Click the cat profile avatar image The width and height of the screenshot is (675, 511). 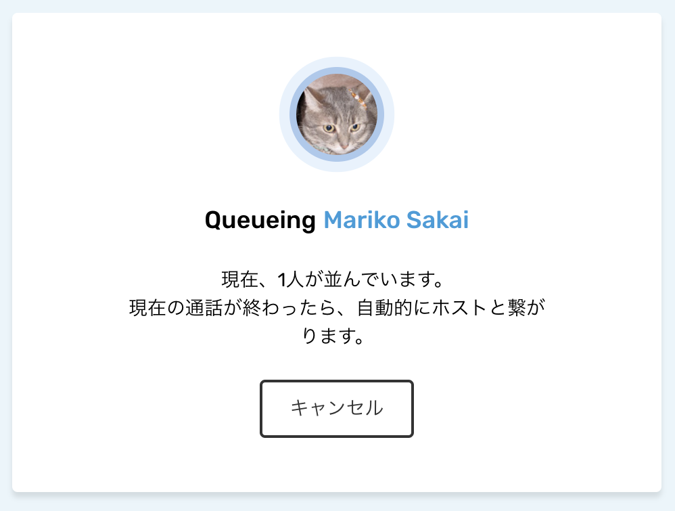337,114
